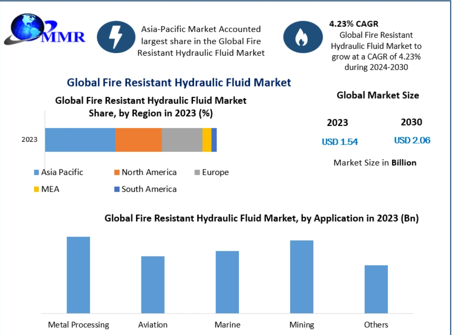Click the Asia Pacific blue legend swatch
452x335 pixels.
36,172
